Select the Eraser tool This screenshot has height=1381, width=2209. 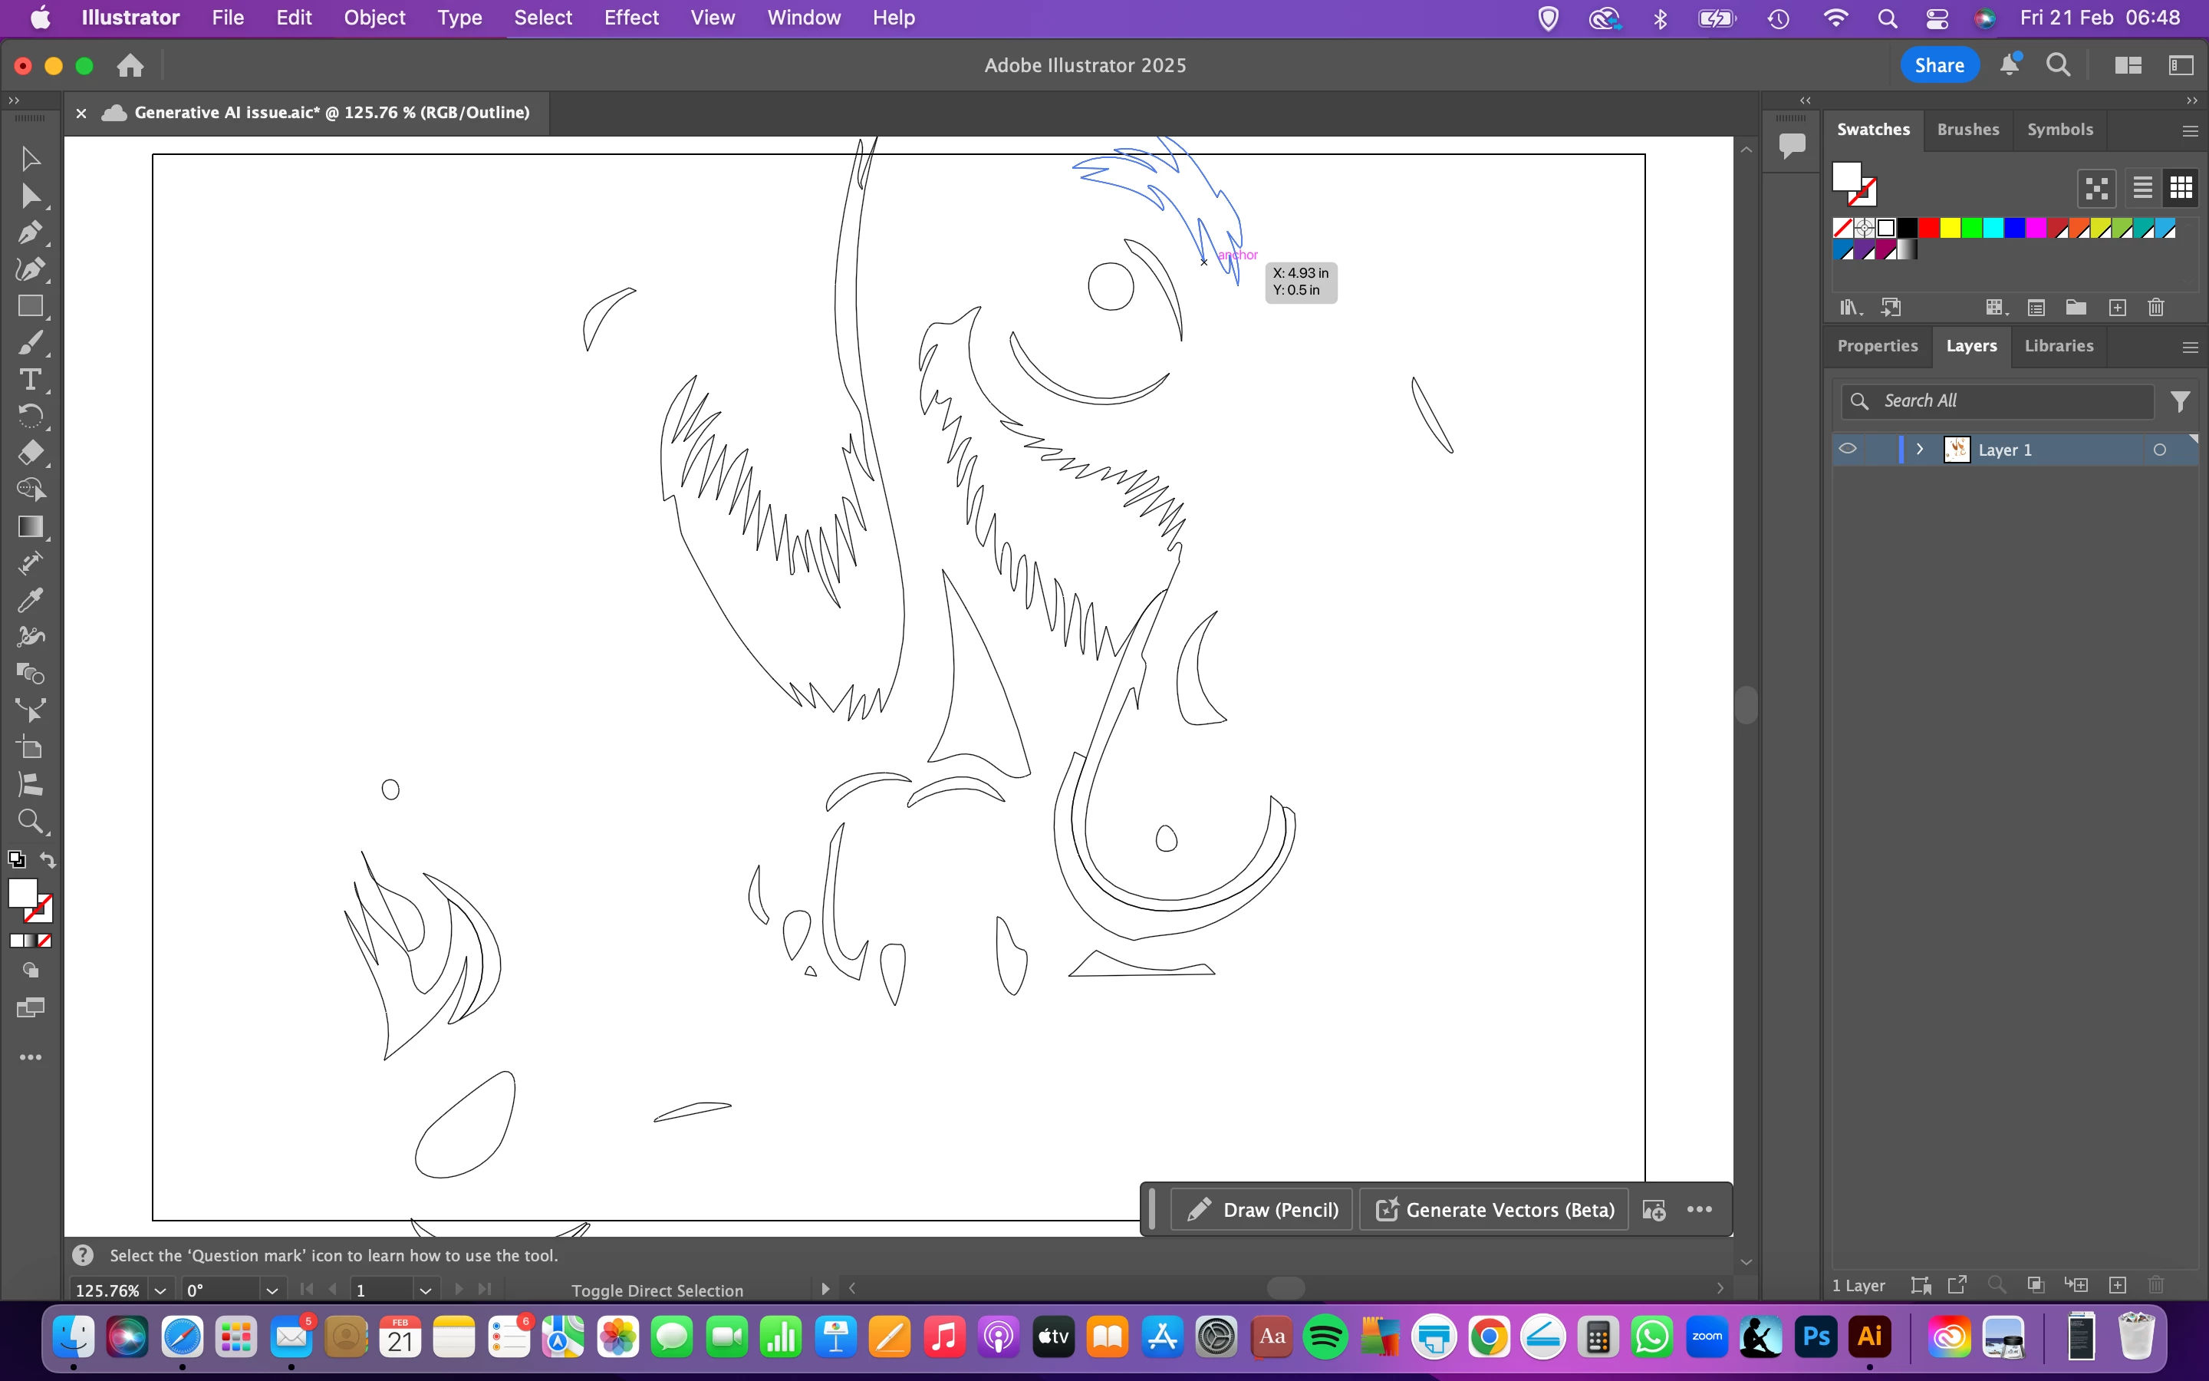29,453
